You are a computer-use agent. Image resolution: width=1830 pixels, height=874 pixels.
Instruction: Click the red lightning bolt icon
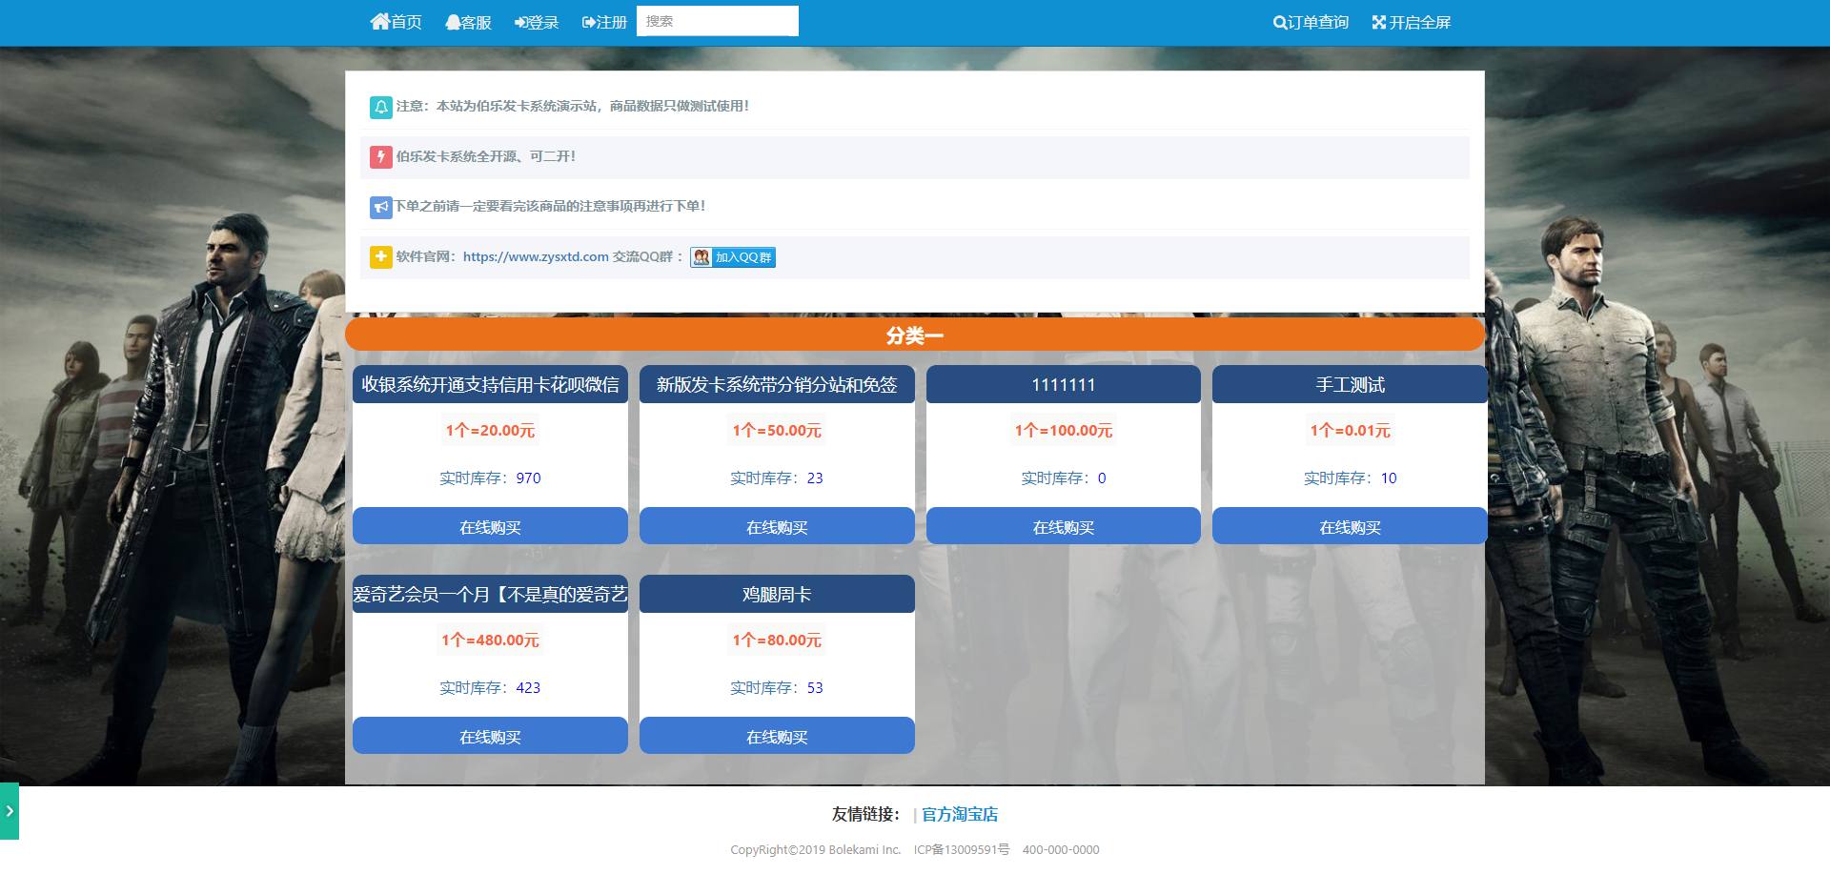coord(380,156)
